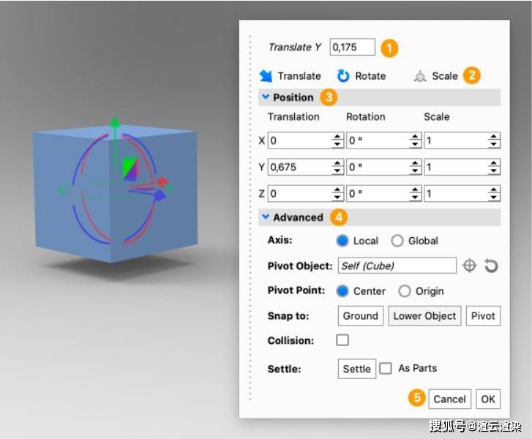This screenshot has width=532, height=439.
Task: Select the Translate tool icon
Action: coord(266,76)
